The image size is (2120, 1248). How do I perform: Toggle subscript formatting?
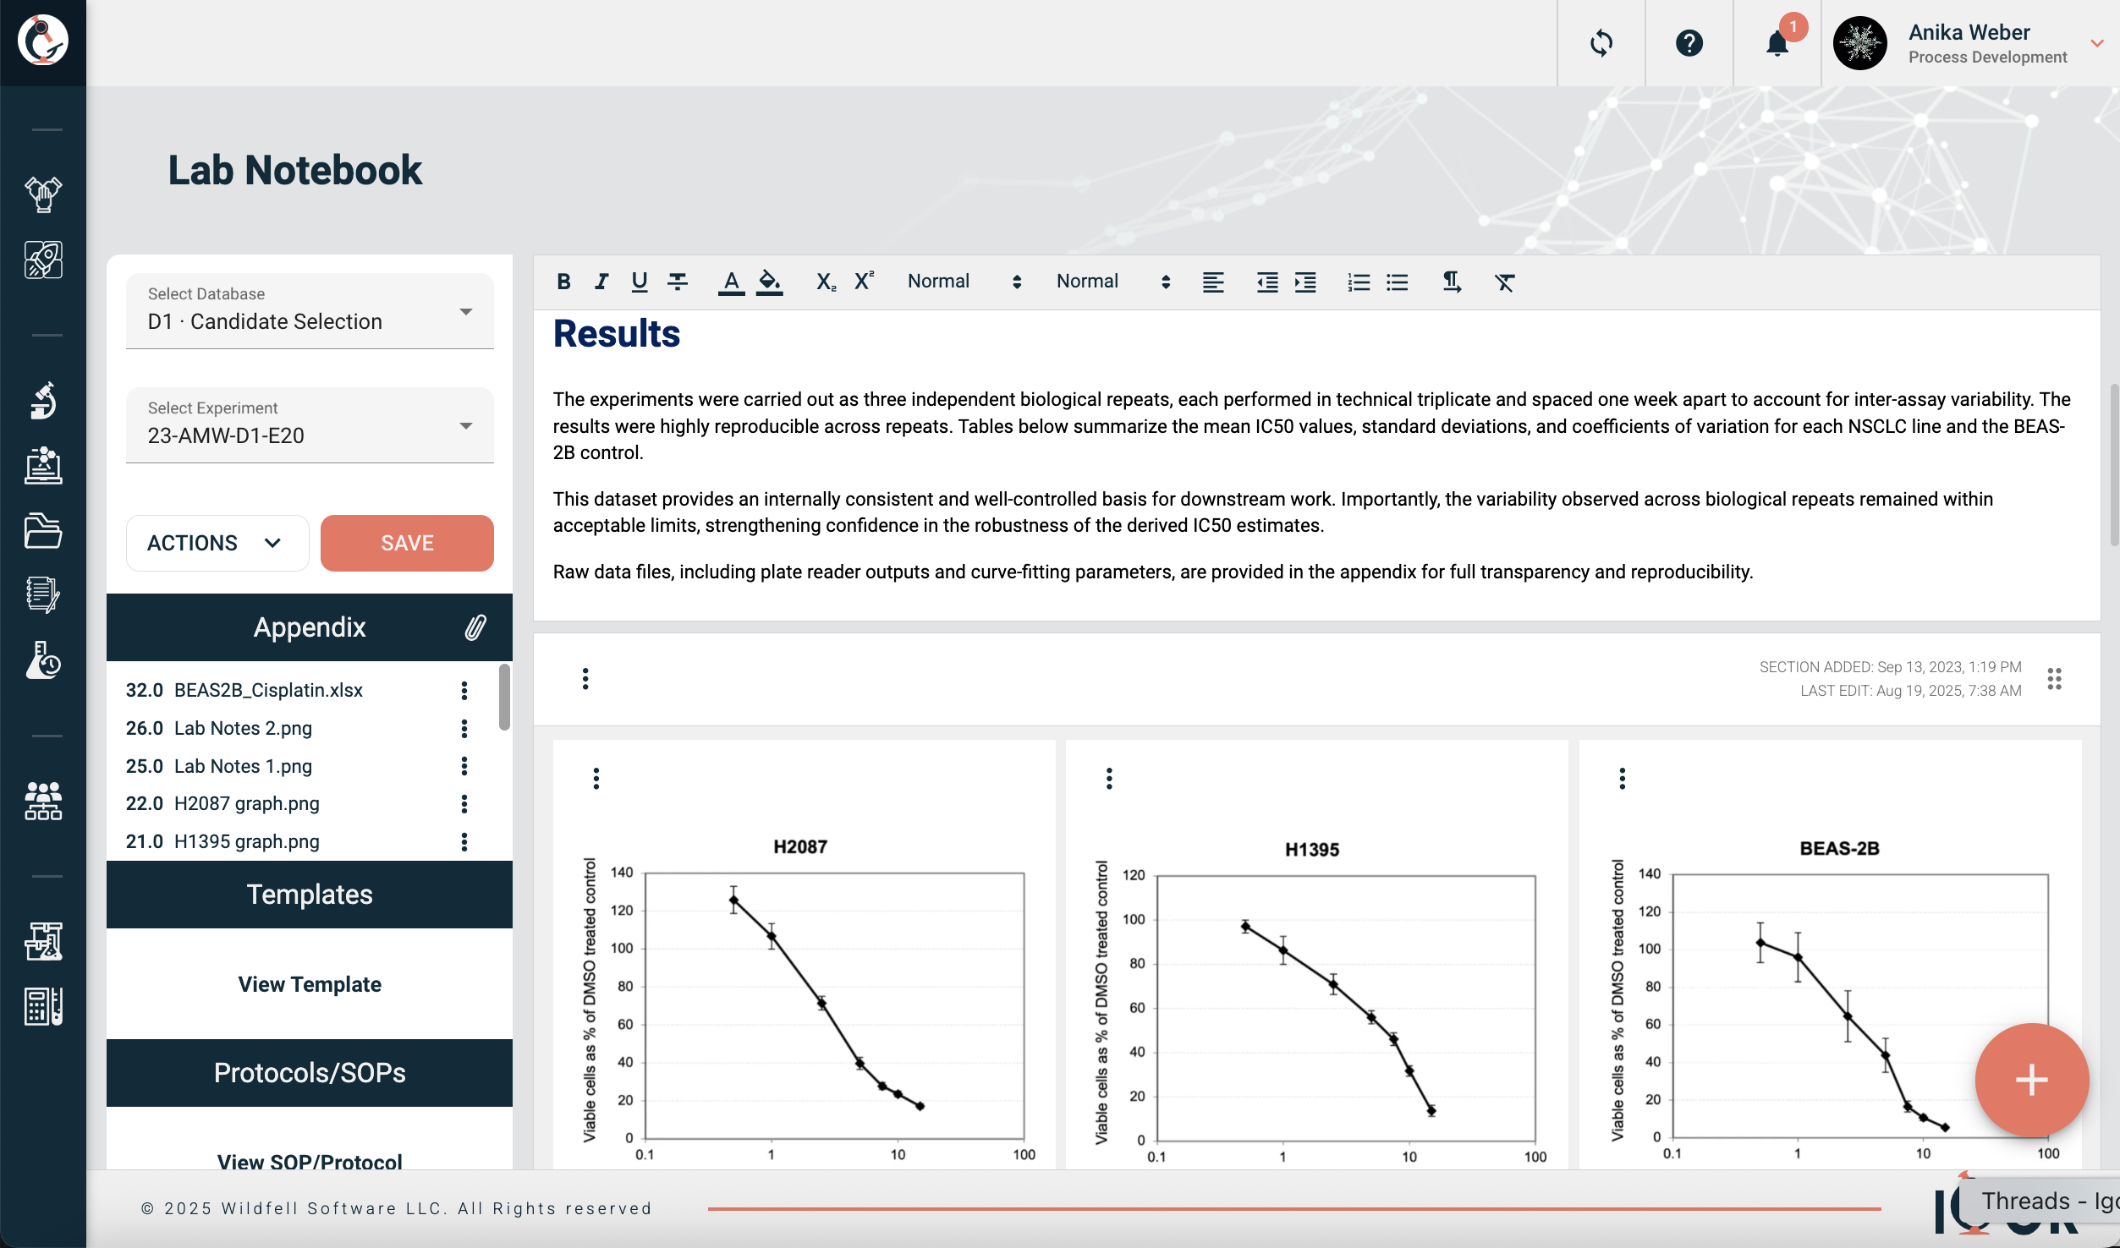click(x=826, y=282)
